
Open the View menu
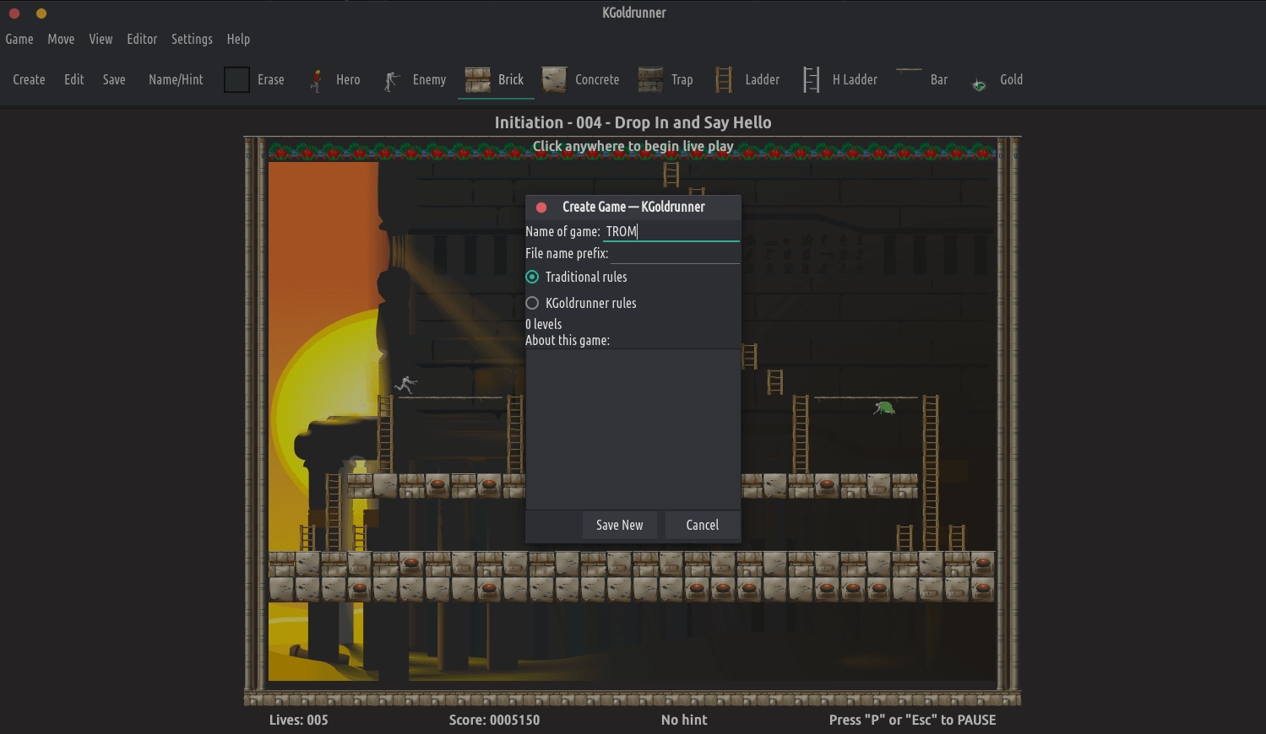101,39
